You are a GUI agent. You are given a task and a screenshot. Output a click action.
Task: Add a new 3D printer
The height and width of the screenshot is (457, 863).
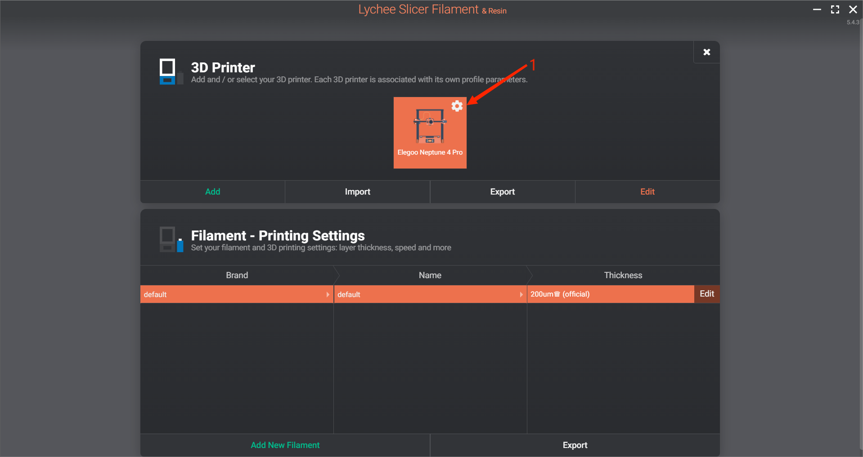pos(212,192)
